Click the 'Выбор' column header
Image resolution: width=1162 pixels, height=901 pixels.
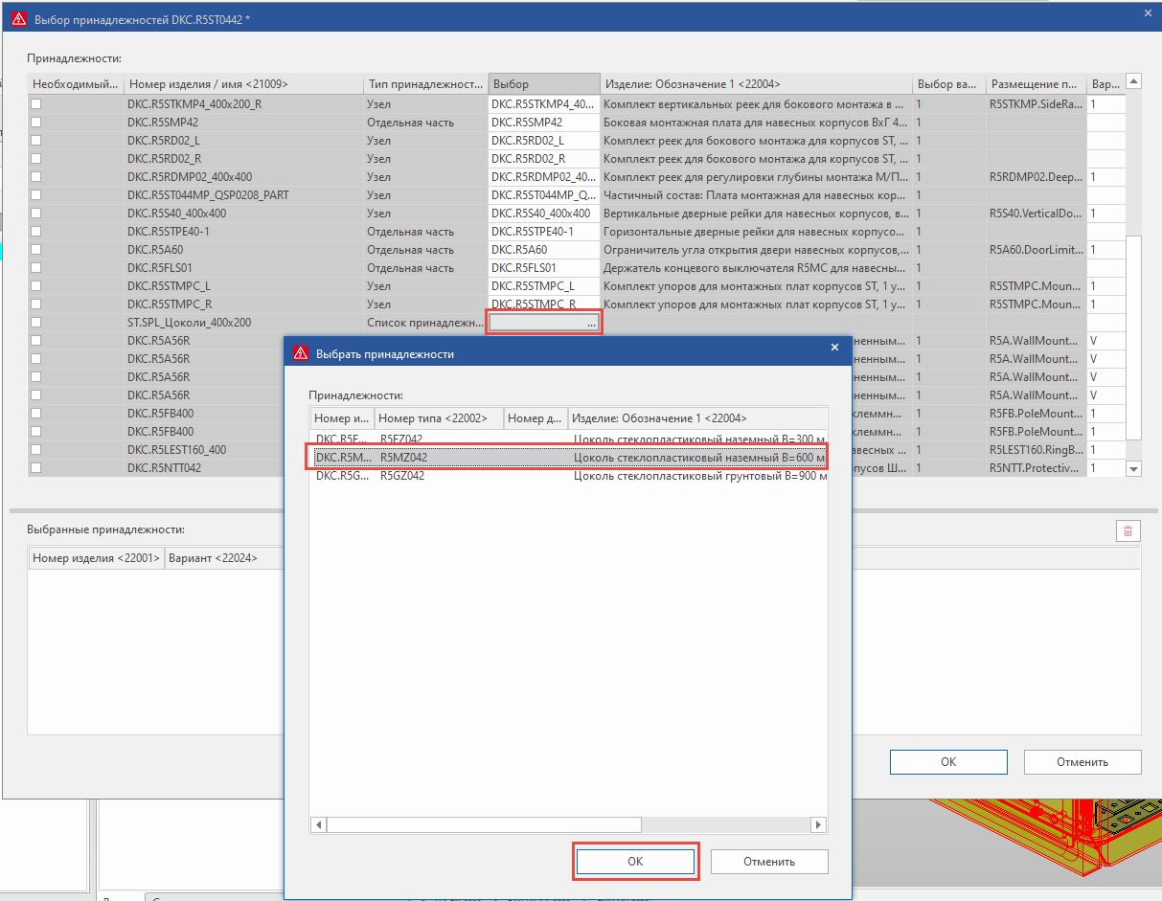pyautogui.click(x=544, y=84)
